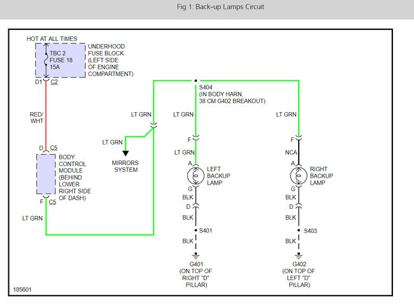Click the diagram number '185601'
Image resolution: width=414 pixels, height=305 pixels.
pos(22,290)
